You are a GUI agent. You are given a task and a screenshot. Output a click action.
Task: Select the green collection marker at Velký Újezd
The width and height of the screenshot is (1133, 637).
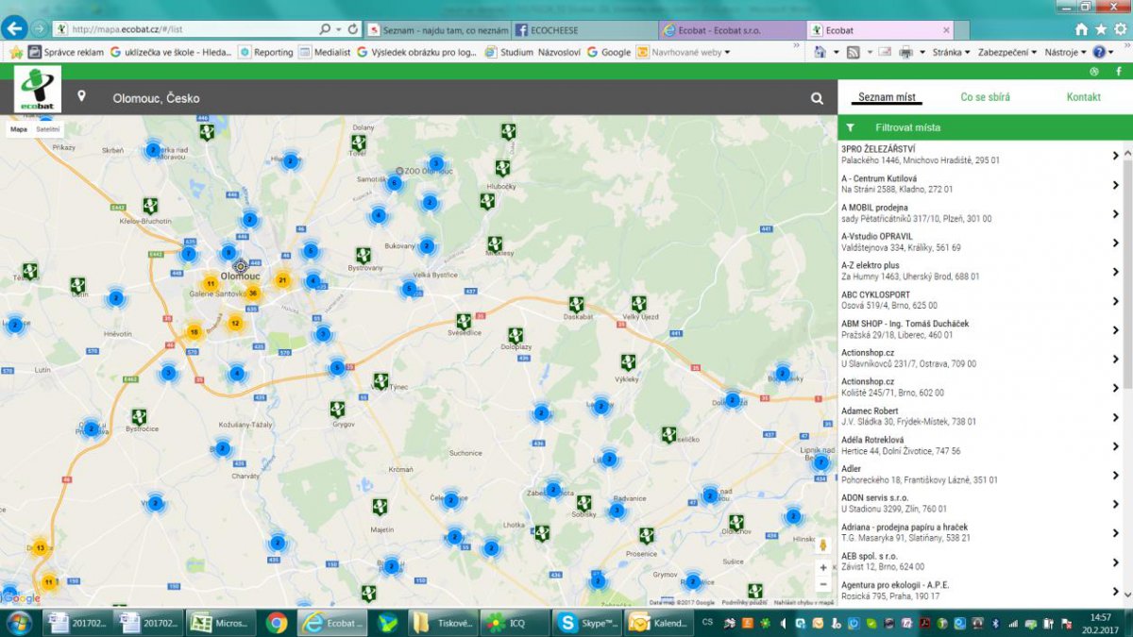coord(638,303)
